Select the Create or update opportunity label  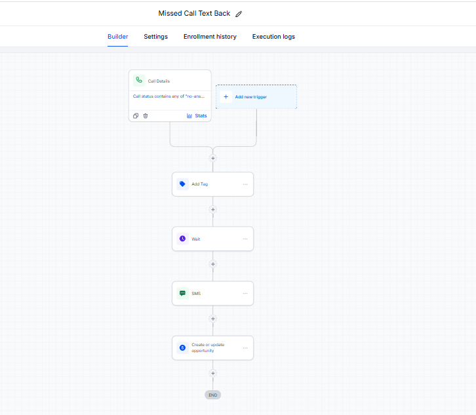coord(208,347)
